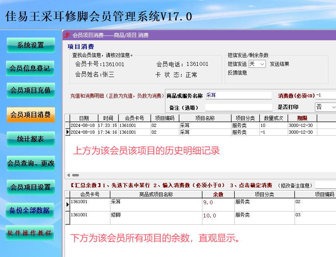This screenshot has height=257, width=336.
Task: Click the 2024-08-18 date in the 17:33:15 row
Action: tap(84, 125)
